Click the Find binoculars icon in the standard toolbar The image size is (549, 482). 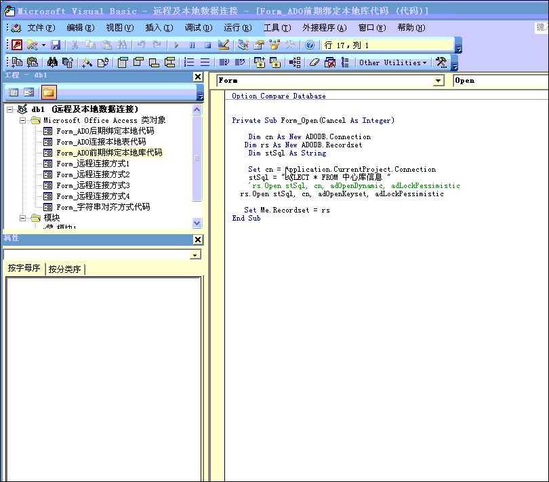point(122,45)
